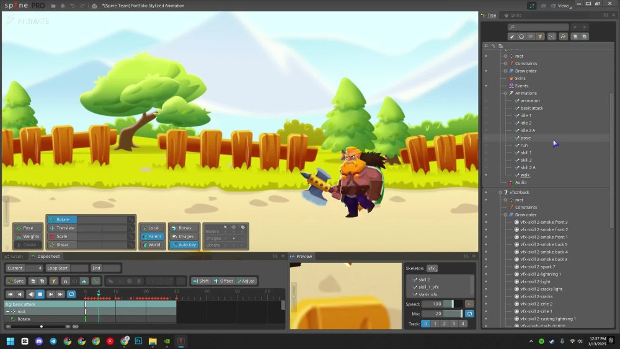Click the Shift keys button

pyautogui.click(x=200, y=281)
